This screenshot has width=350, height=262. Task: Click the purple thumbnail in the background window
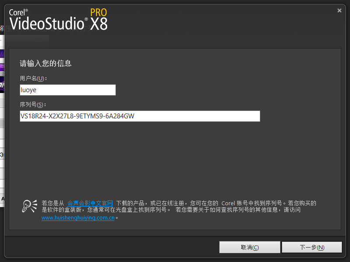2,68
